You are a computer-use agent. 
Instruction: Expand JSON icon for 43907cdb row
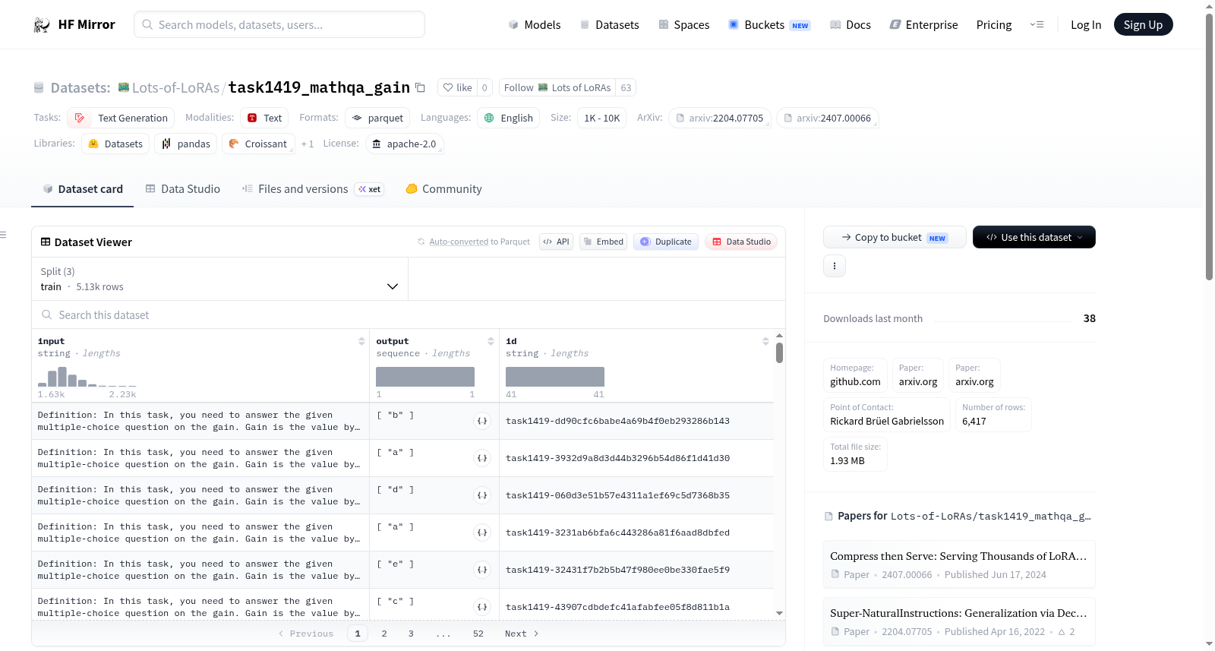[482, 607]
